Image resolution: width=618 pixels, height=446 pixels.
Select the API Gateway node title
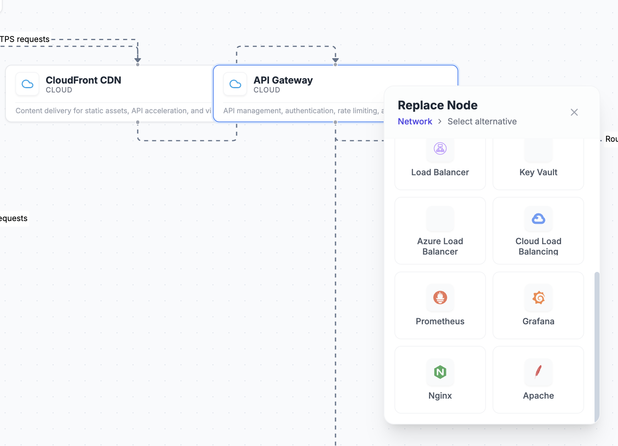283,80
